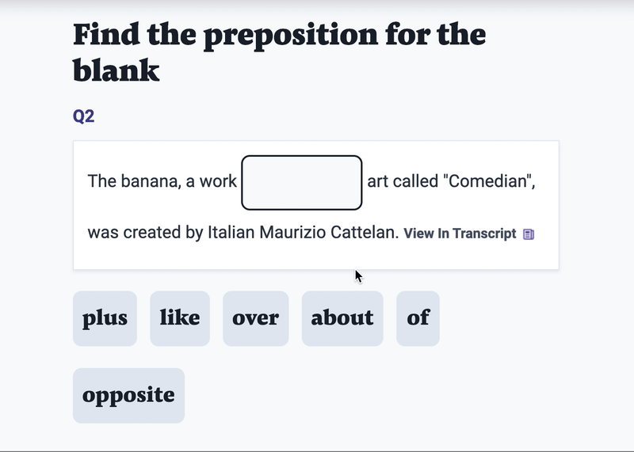The width and height of the screenshot is (634, 452).
Task: Select the "opposite" word tile
Action: pos(128,395)
